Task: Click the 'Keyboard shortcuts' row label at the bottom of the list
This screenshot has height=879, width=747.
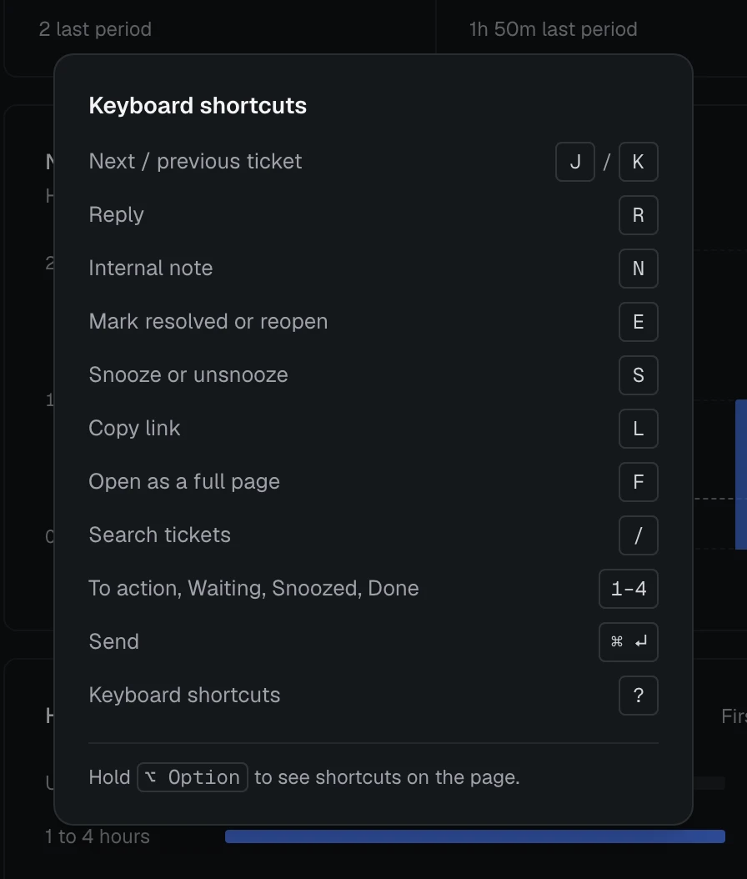Action: (x=184, y=696)
